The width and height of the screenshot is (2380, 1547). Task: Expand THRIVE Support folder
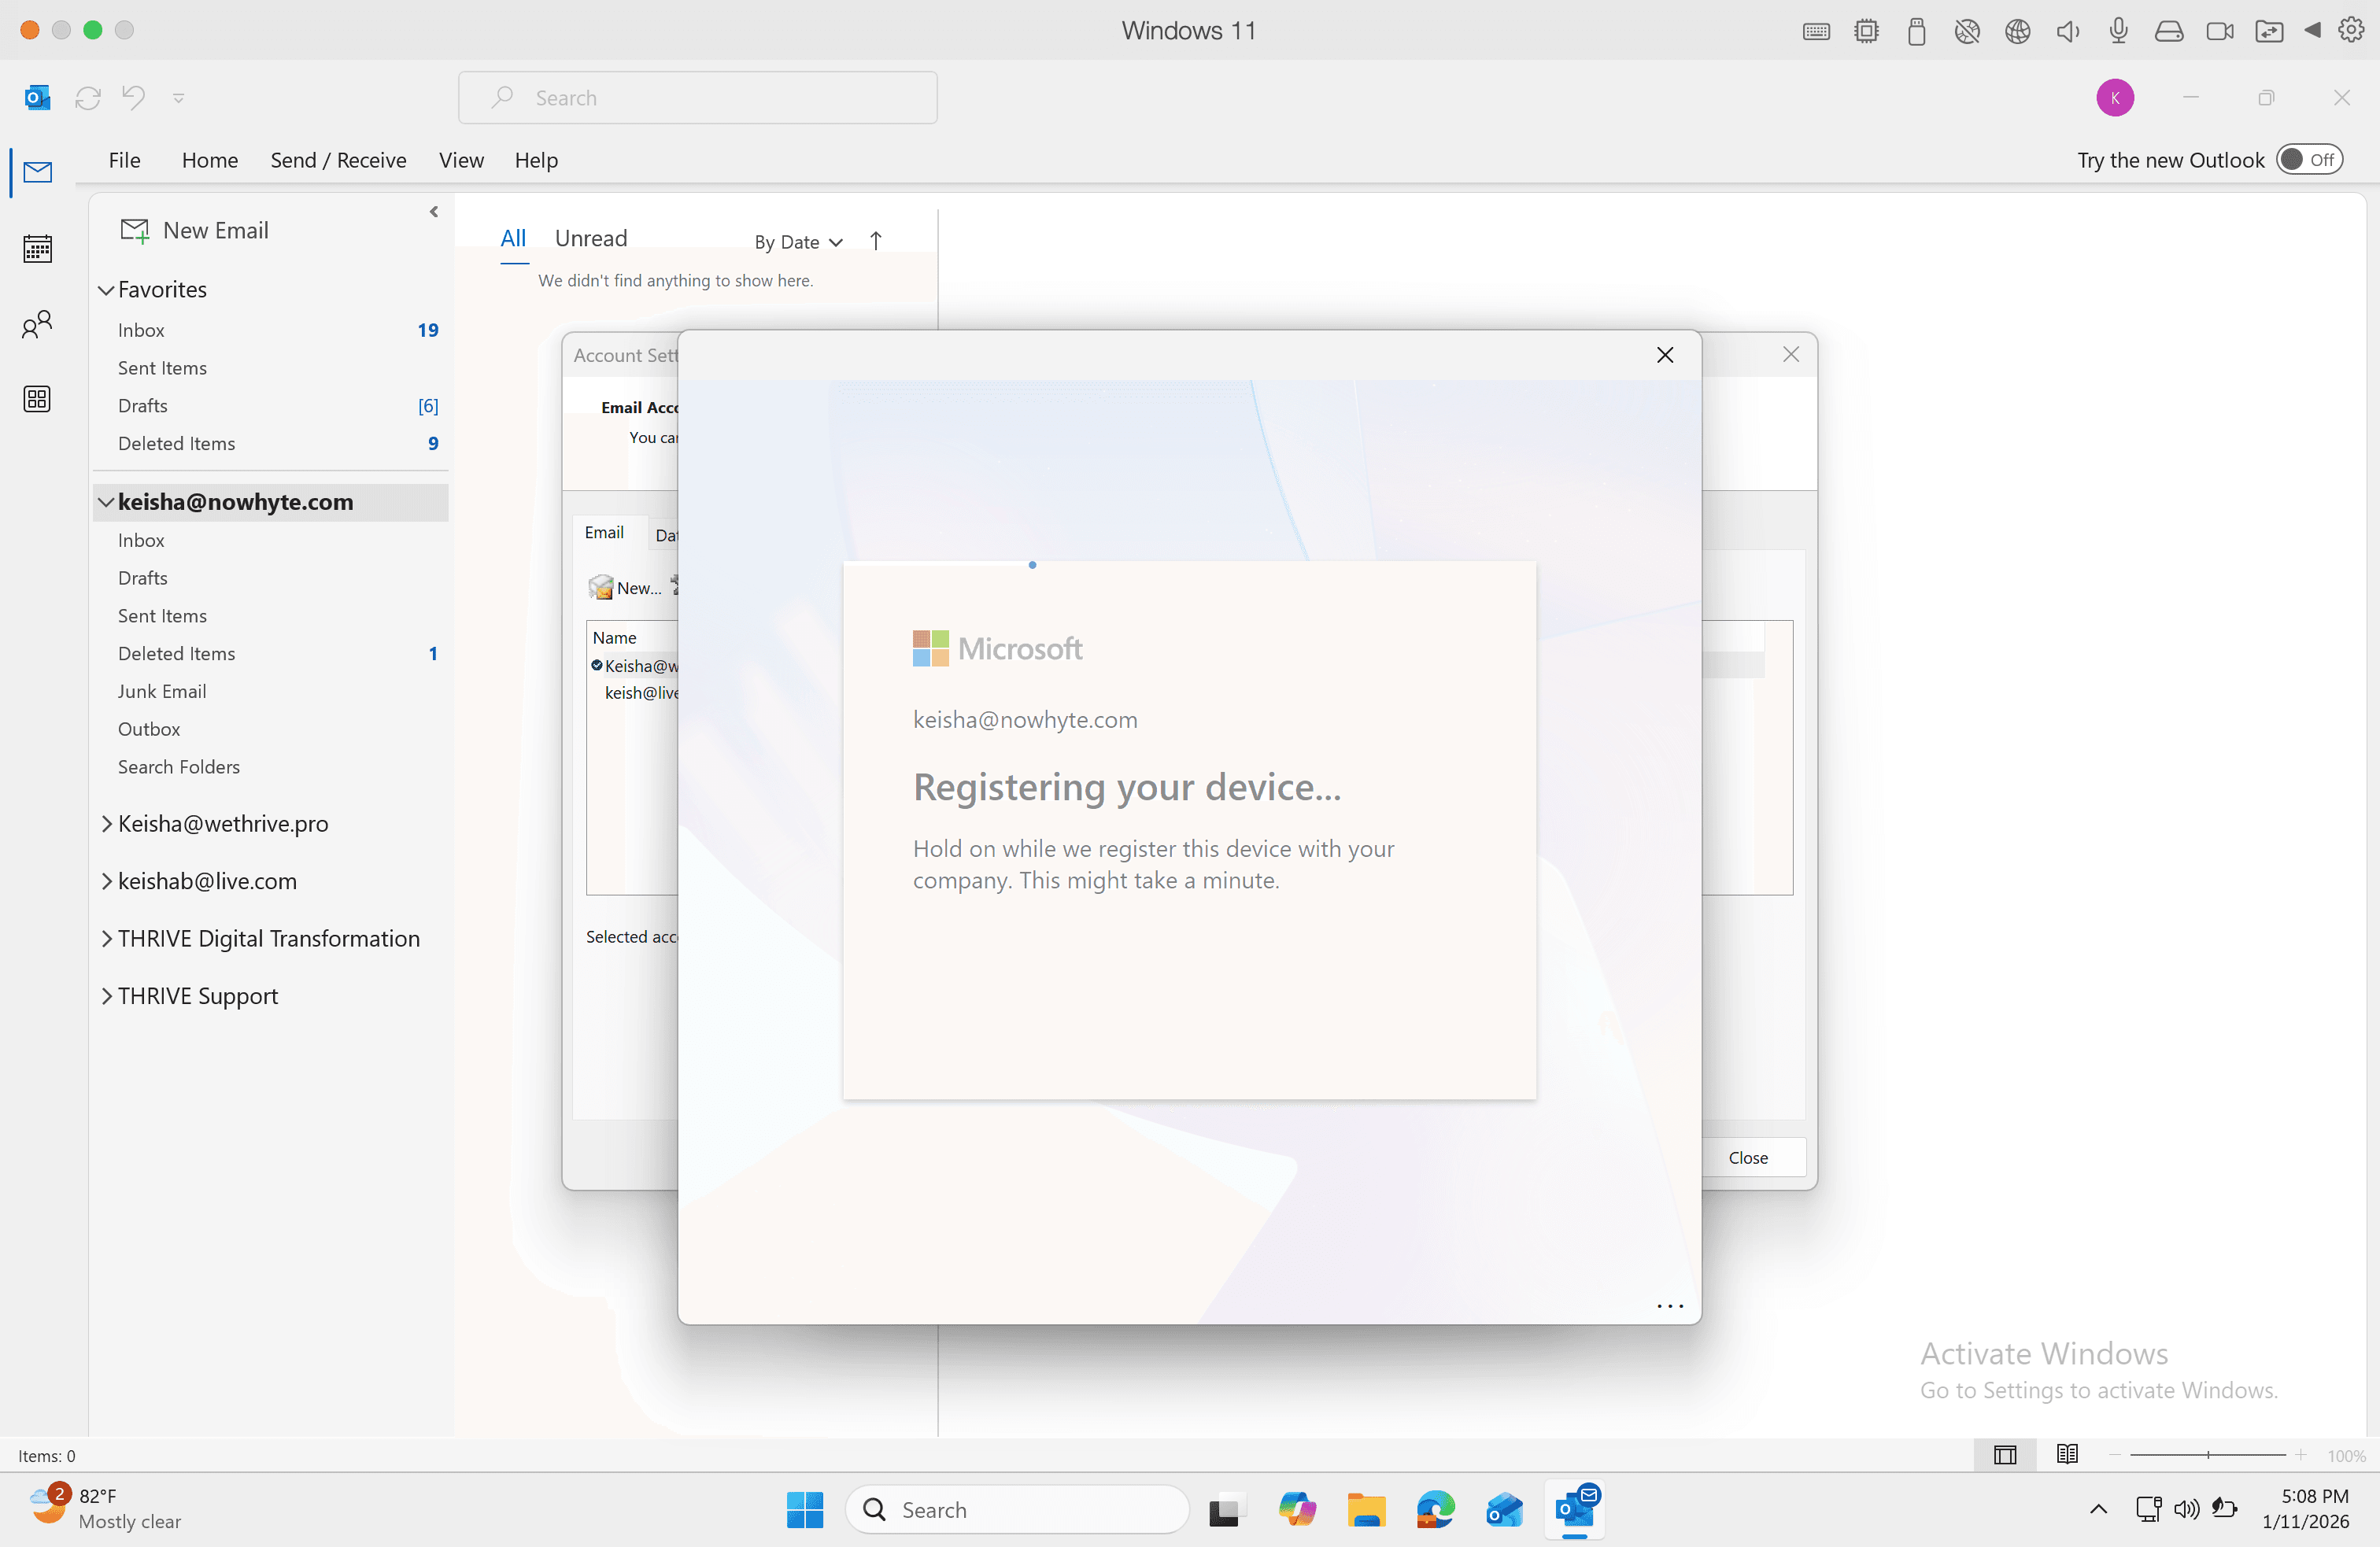(x=106, y=996)
